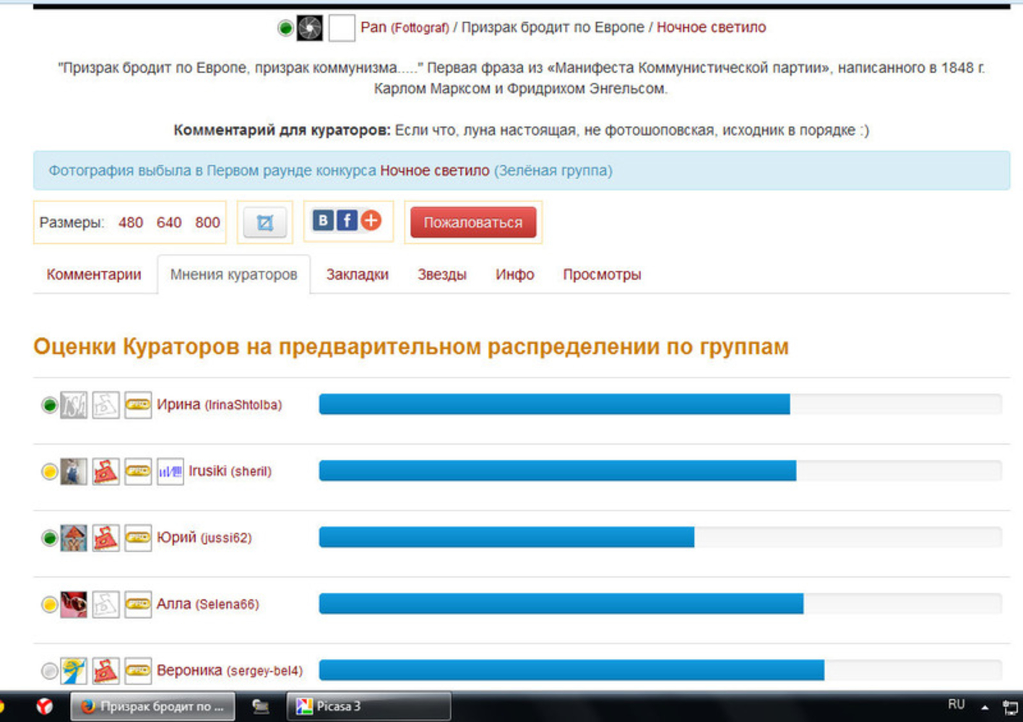Click the chart icon next to Irusiki
The width and height of the screenshot is (1023, 722).
tap(170, 471)
